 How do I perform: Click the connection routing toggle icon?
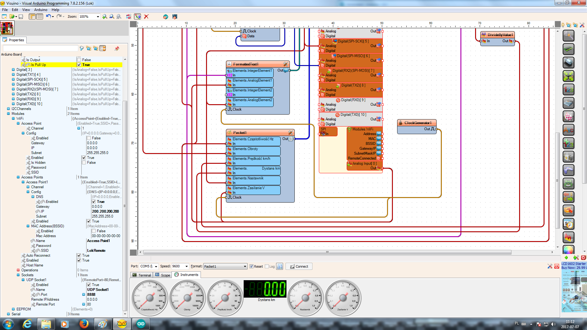138,16
